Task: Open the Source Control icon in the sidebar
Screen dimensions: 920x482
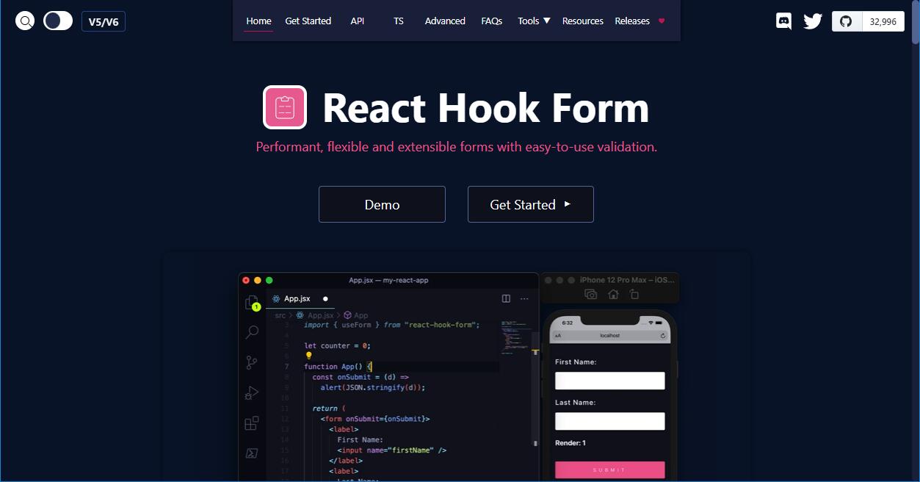Action: tap(251, 362)
